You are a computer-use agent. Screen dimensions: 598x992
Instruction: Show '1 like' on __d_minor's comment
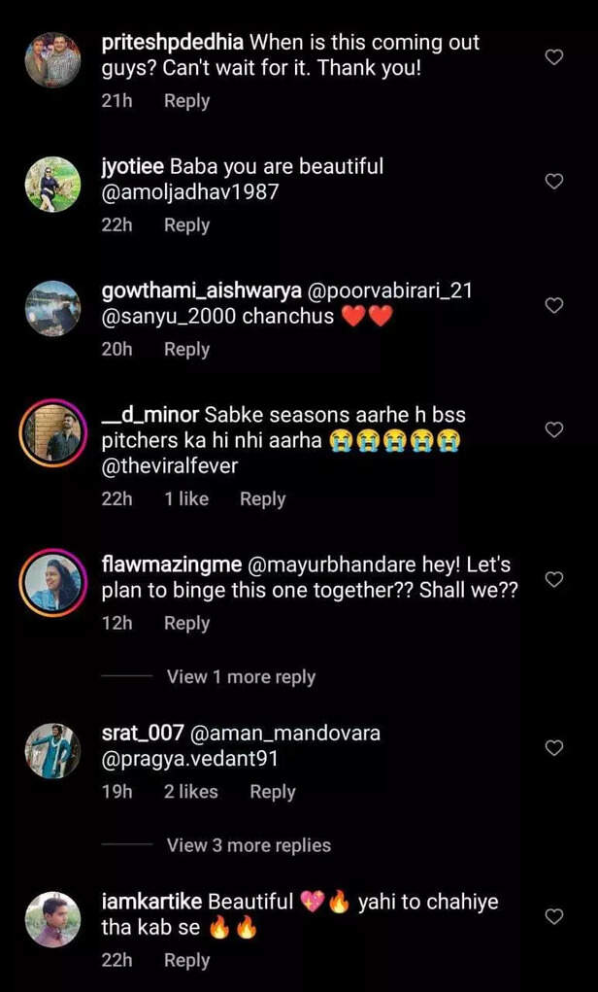[x=186, y=499]
